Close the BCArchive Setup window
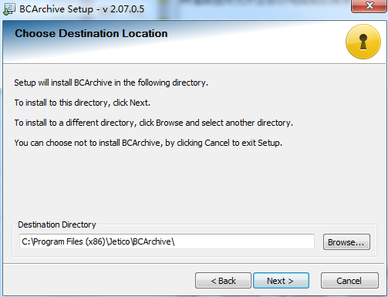388x297 pixels. click(x=369, y=5)
